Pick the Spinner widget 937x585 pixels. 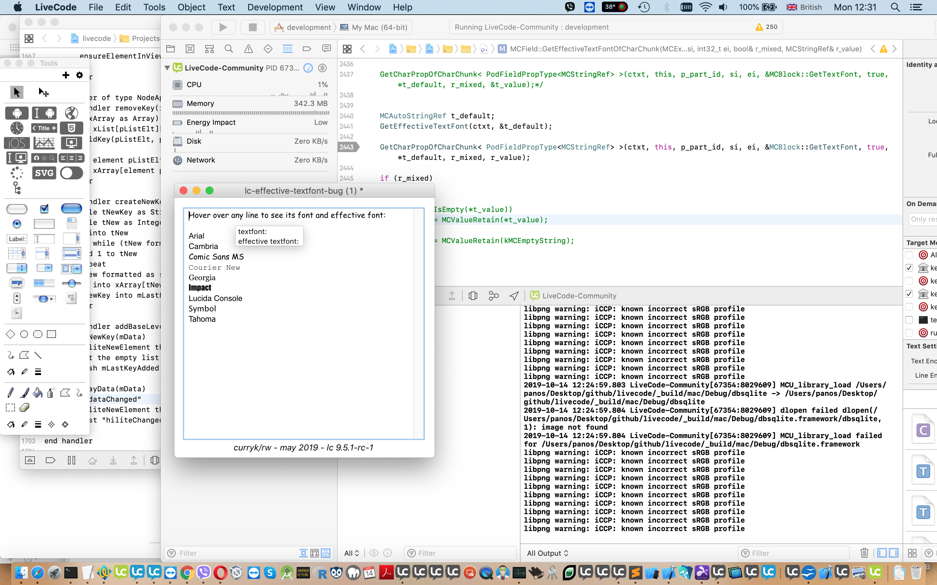coord(17,173)
